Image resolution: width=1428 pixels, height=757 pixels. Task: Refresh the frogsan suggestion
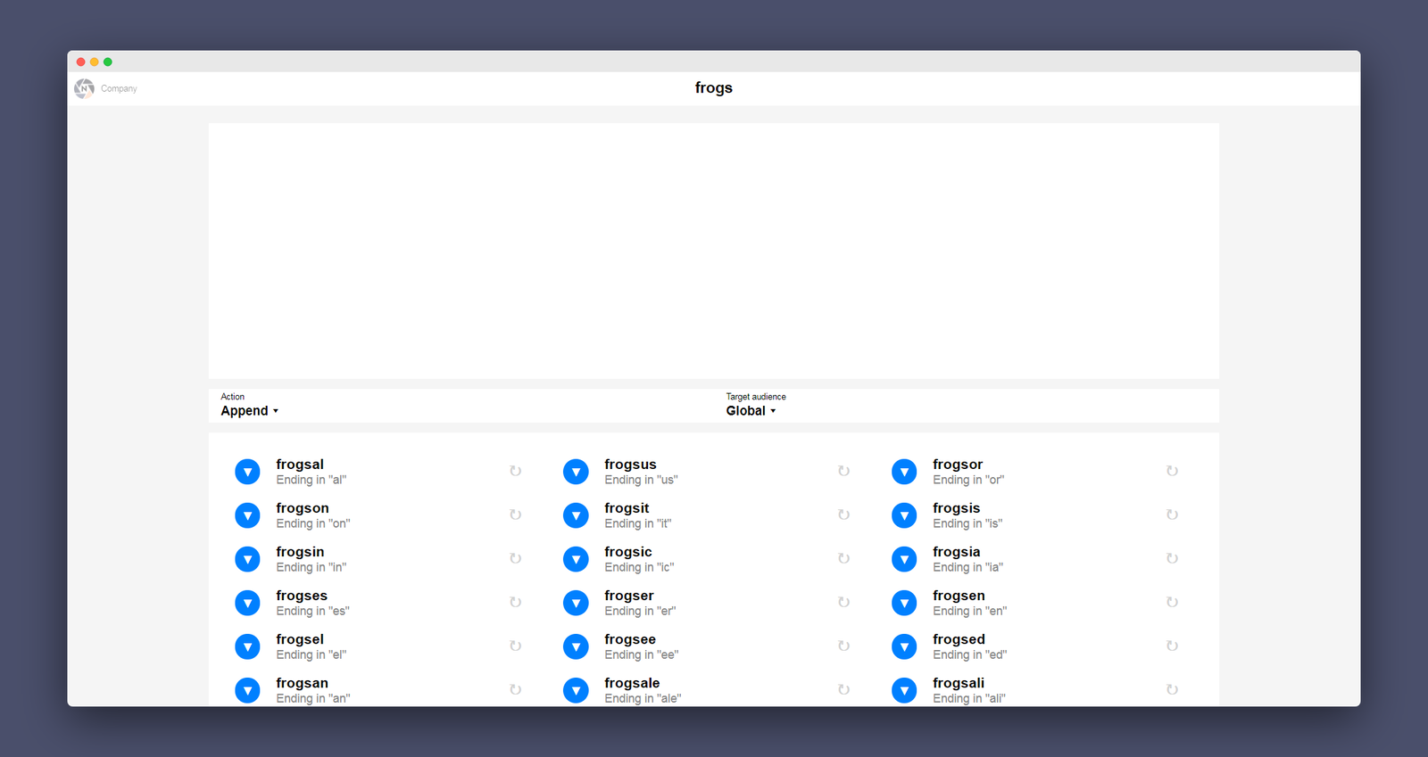pos(515,689)
